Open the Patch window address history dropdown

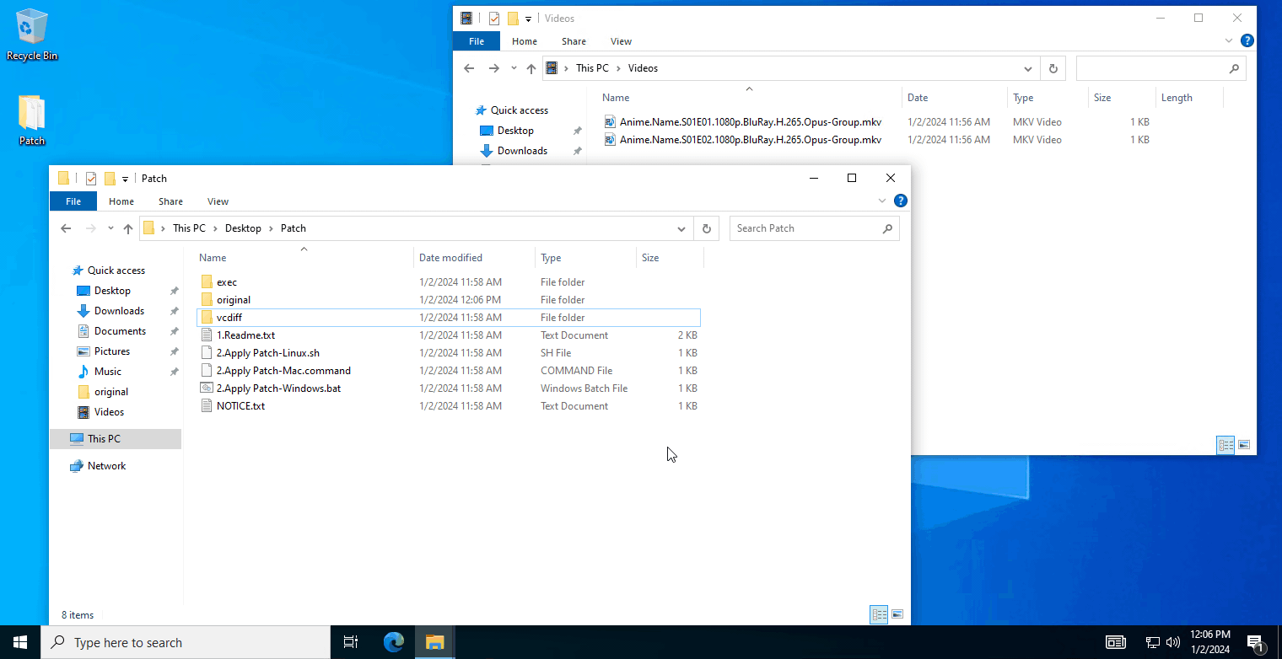681,228
